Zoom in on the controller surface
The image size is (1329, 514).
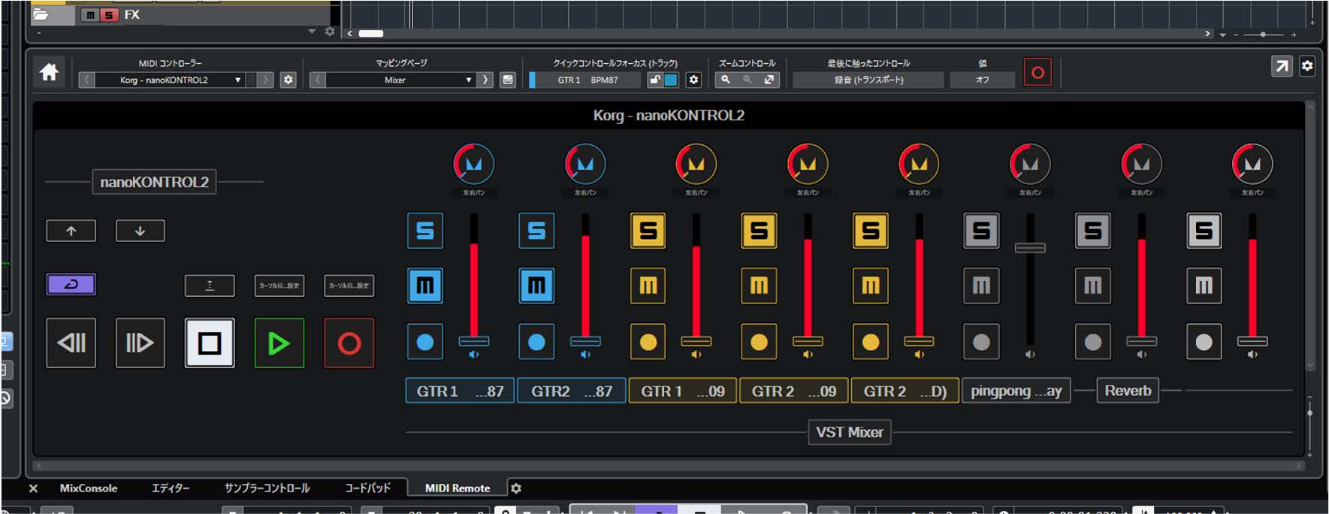pyautogui.click(x=725, y=80)
